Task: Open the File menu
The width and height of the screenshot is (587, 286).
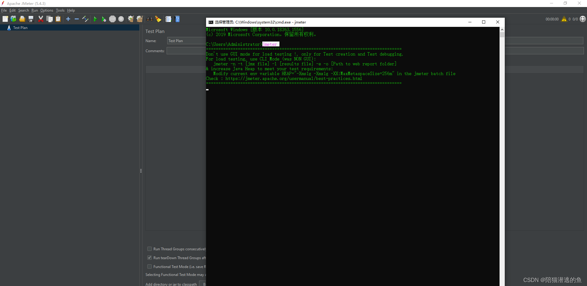Action: (x=4, y=10)
